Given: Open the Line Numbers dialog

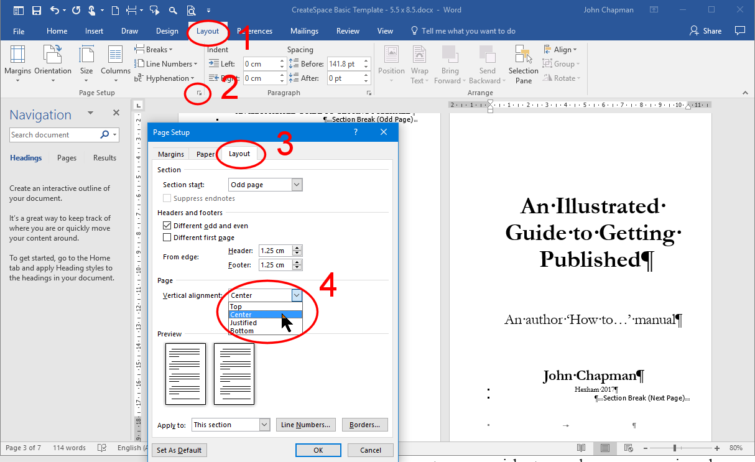Looking at the screenshot, I should pos(305,424).
